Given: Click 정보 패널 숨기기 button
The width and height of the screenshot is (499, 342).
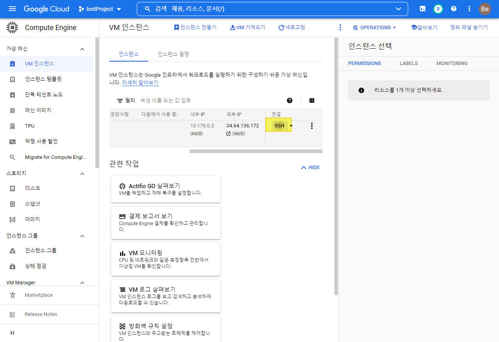Looking at the screenshot, I should point(469,27).
